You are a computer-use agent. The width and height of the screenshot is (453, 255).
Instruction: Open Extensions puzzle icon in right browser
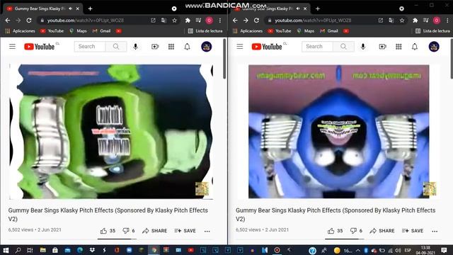[x=415, y=21]
